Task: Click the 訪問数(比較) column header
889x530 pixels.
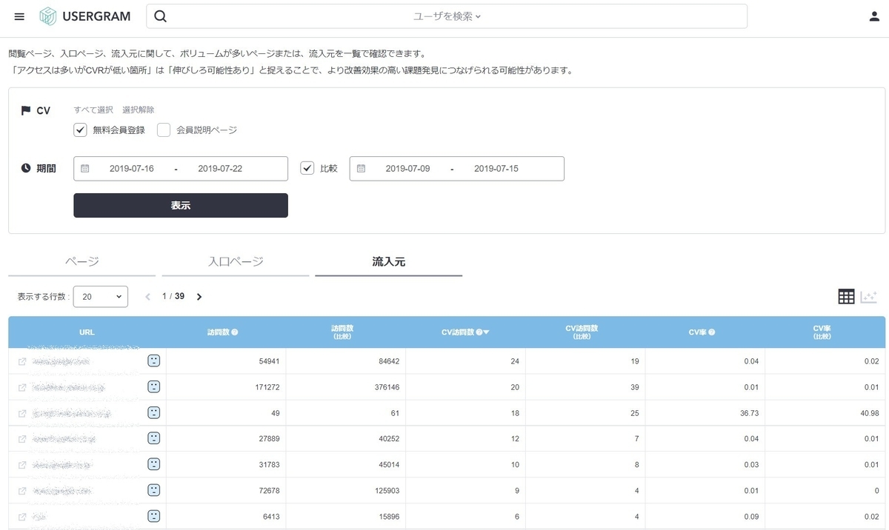Action: click(x=345, y=332)
